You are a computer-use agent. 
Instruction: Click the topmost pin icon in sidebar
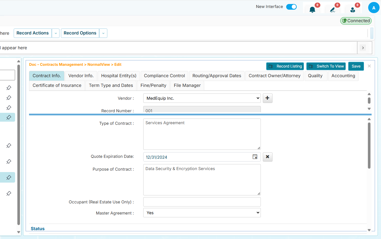pyautogui.click(x=9, y=88)
